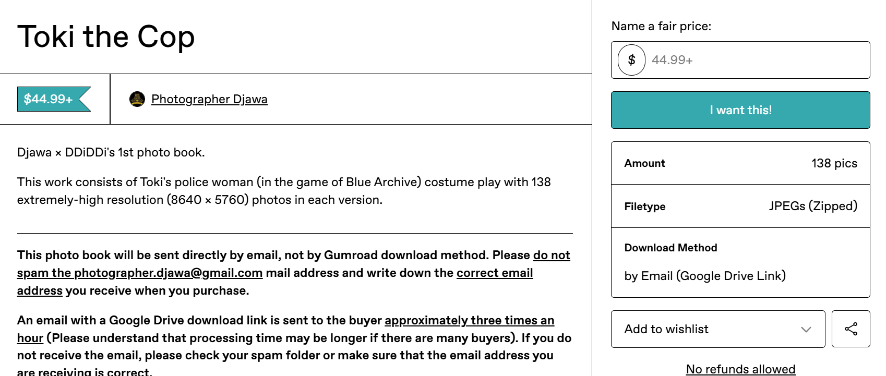The image size is (886, 376).
Task: Click 'approximately three times an' underlined text
Action: [469, 320]
